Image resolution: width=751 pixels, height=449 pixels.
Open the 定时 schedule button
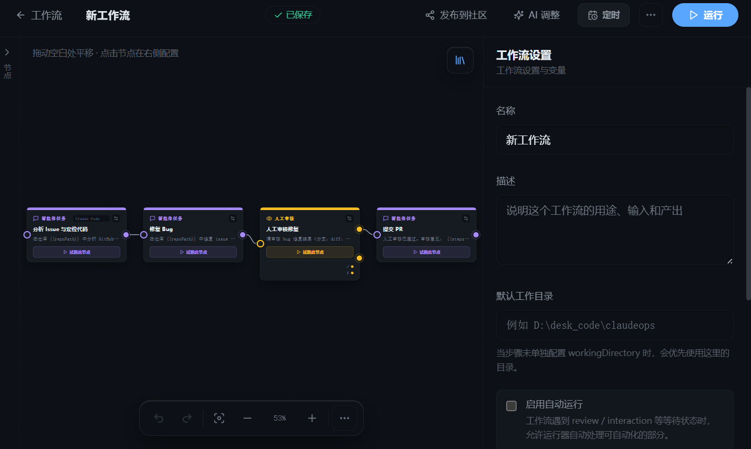(603, 15)
